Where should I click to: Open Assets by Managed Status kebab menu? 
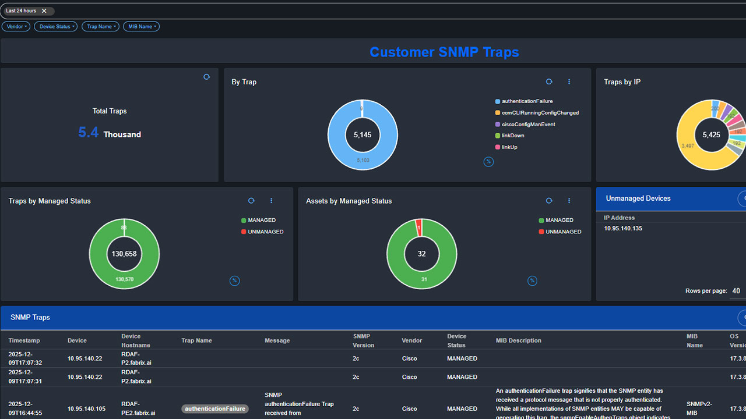click(x=569, y=201)
